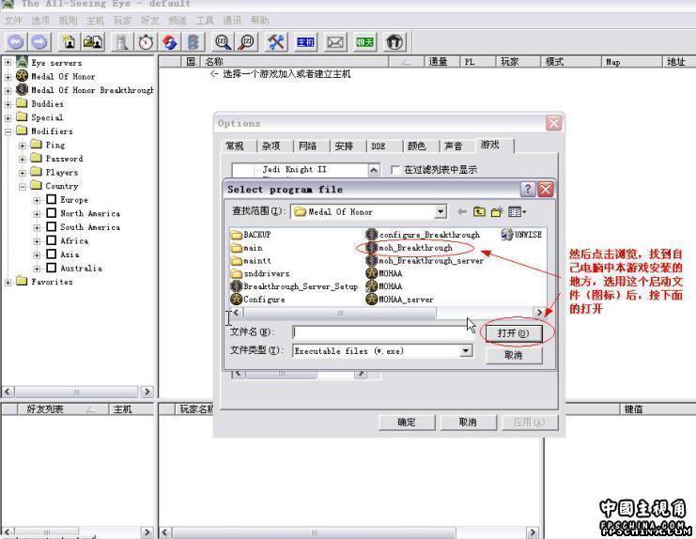Switch to the 网络 options tab

click(307, 146)
